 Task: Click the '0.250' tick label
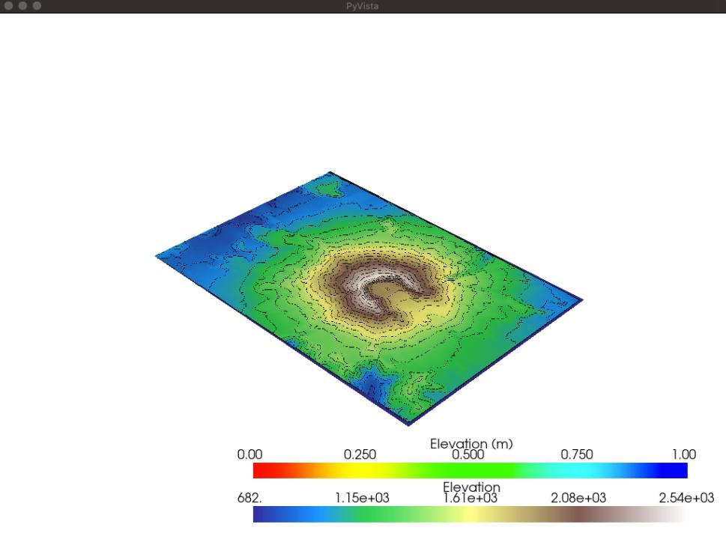point(360,454)
